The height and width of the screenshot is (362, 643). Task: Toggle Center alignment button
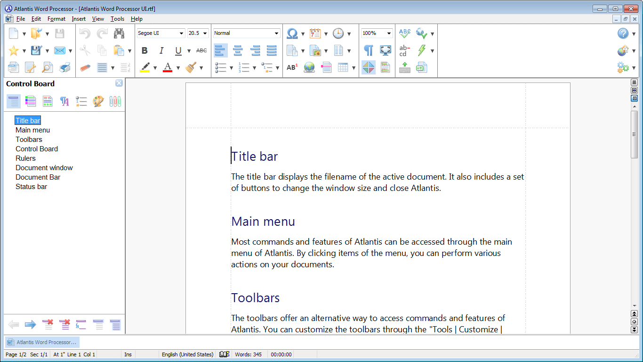coord(238,50)
